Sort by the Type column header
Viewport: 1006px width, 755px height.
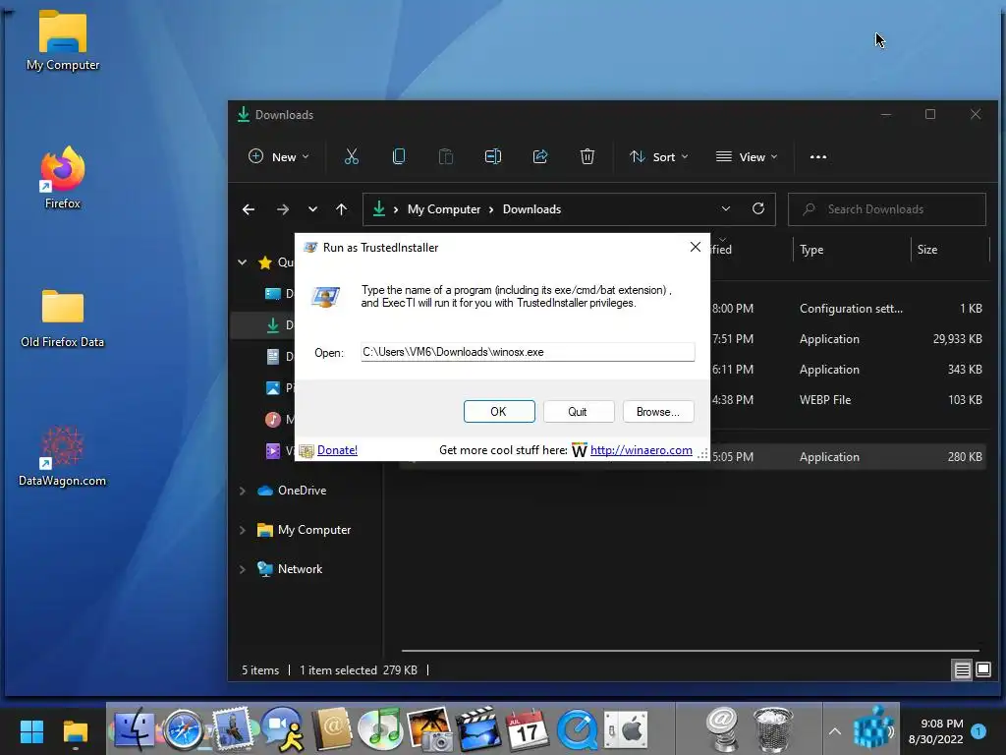(x=811, y=250)
